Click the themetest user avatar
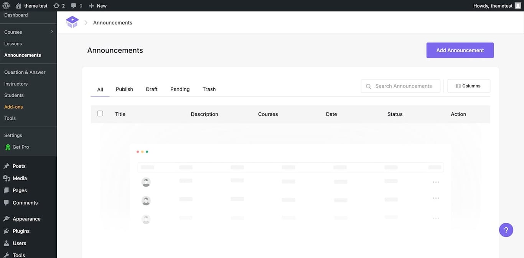This screenshot has width=524, height=258. click(518, 6)
